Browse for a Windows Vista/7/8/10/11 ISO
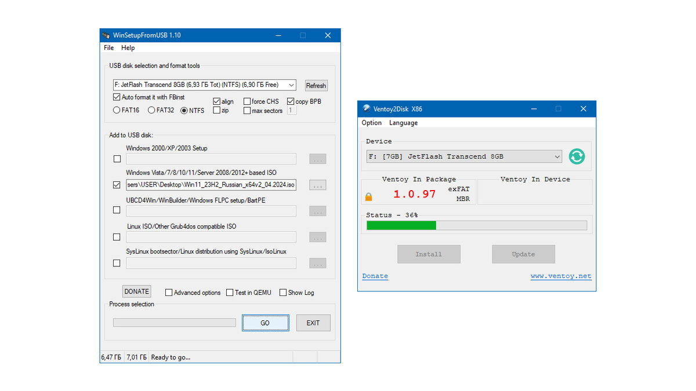This screenshot has width=696, height=391. (317, 185)
